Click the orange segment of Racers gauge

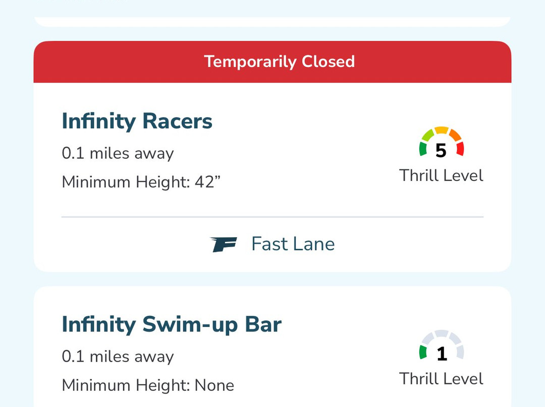(455, 135)
